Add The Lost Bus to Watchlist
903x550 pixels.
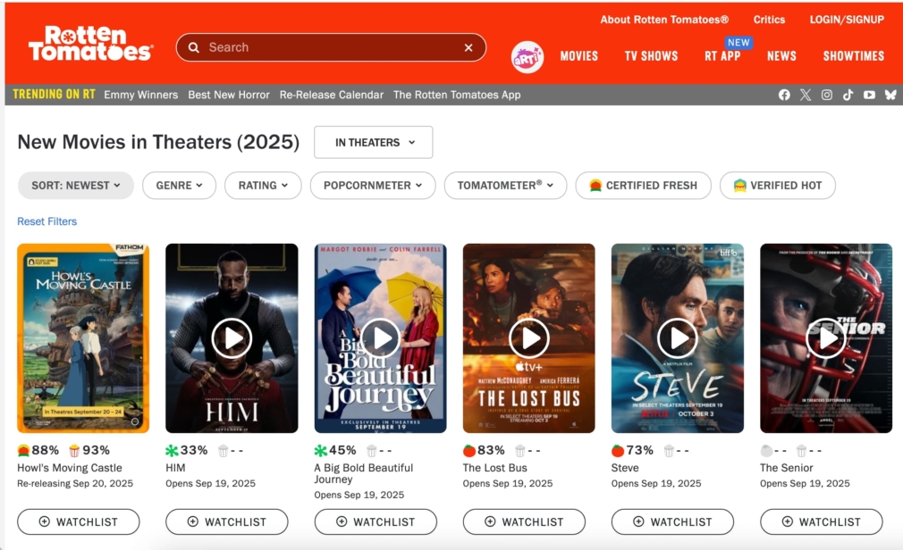524,521
